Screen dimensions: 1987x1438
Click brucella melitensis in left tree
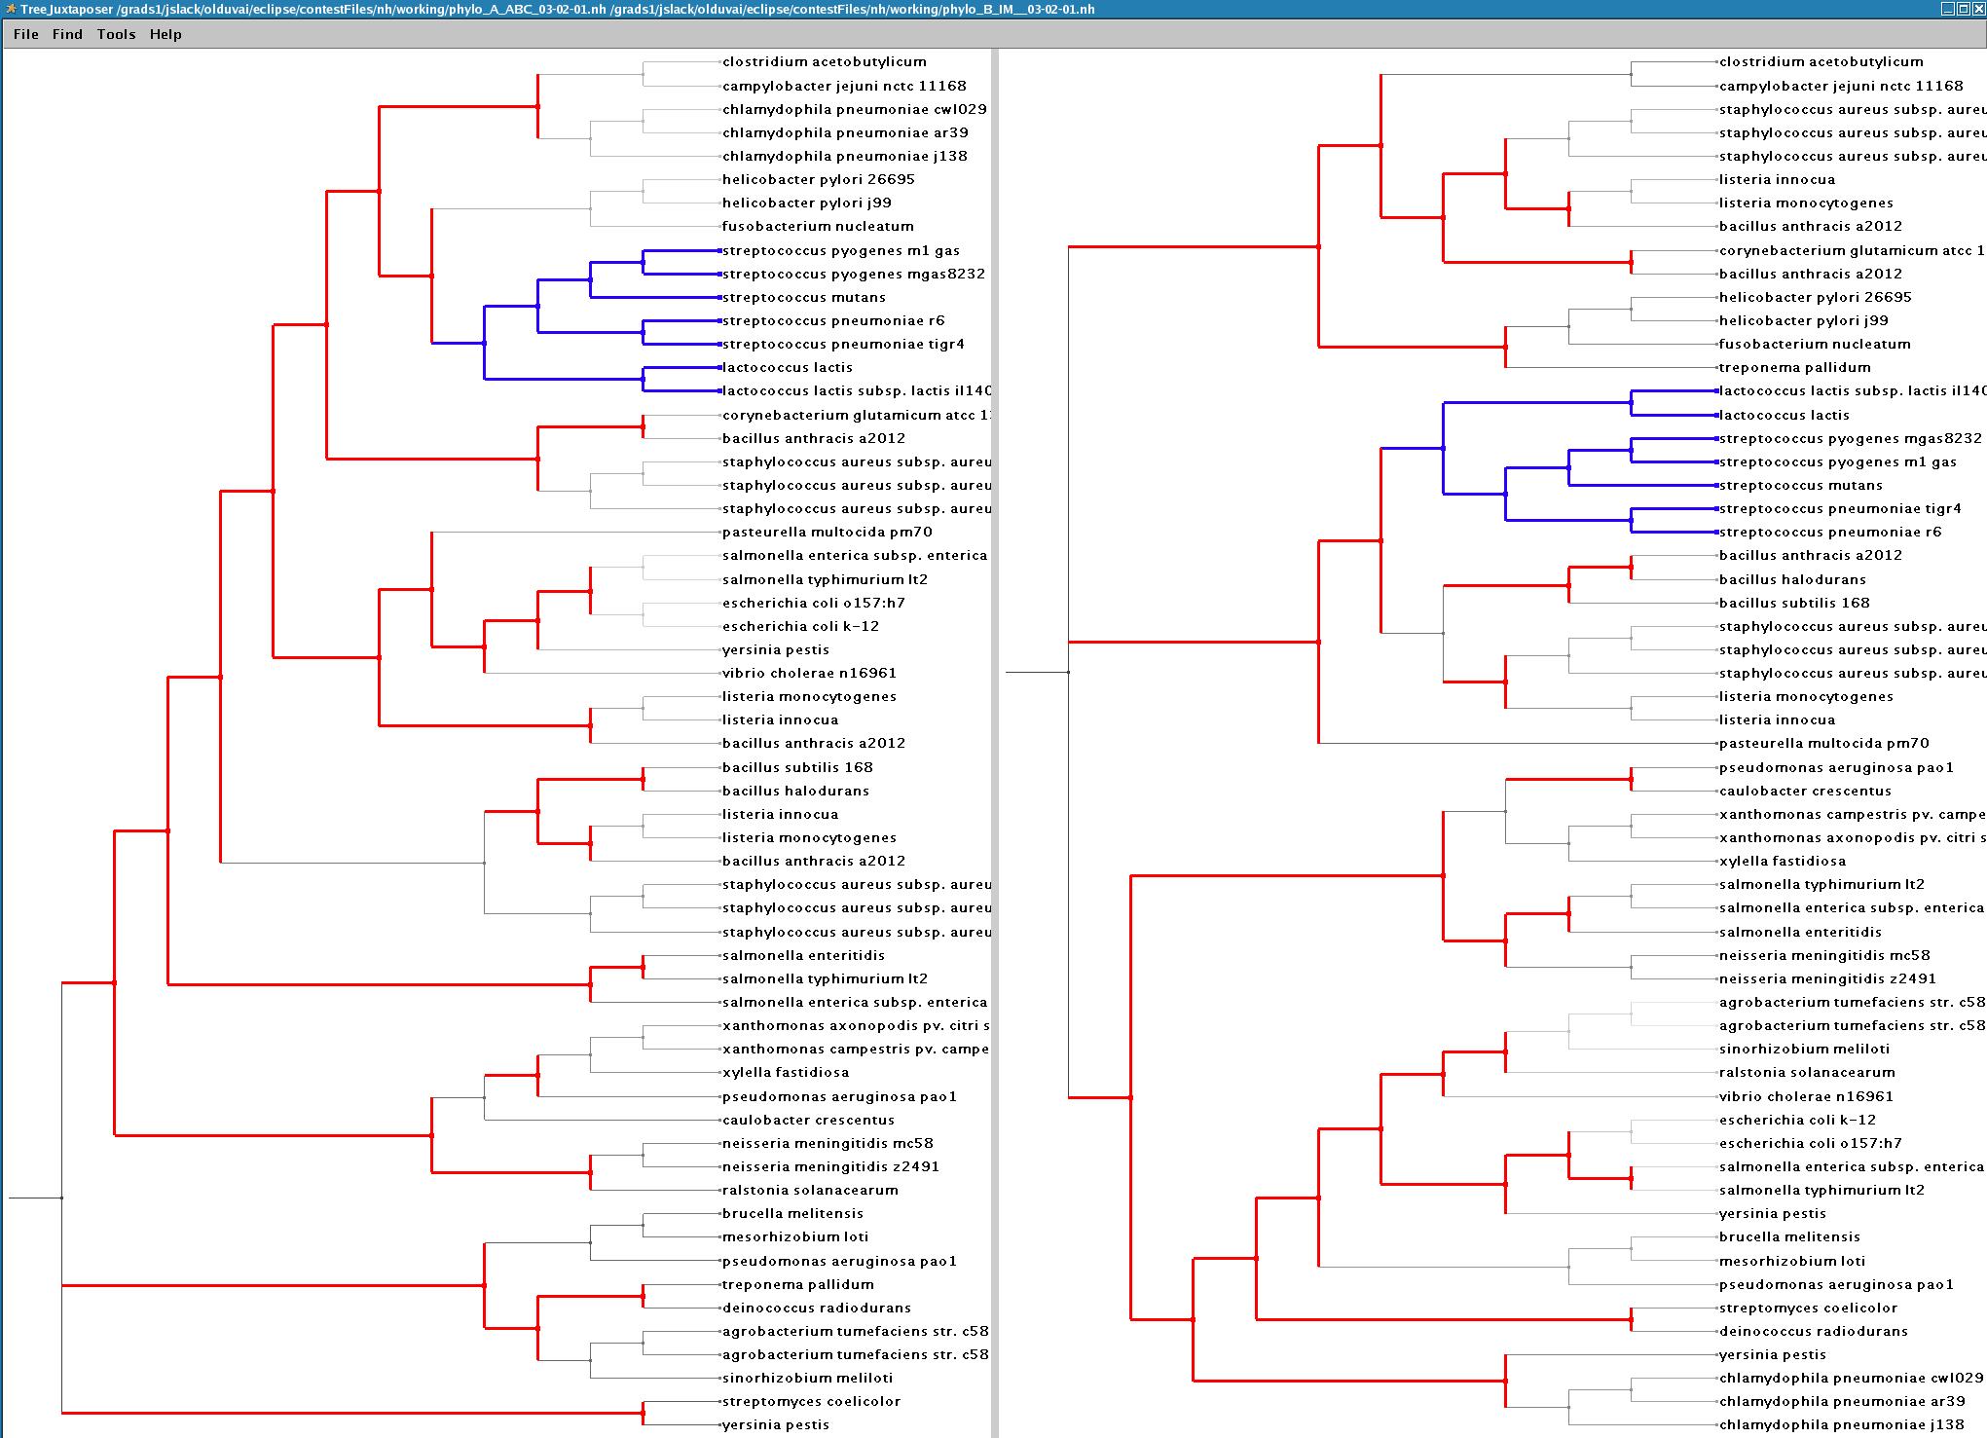792,1213
